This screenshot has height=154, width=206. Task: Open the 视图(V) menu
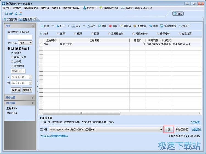[17, 8]
